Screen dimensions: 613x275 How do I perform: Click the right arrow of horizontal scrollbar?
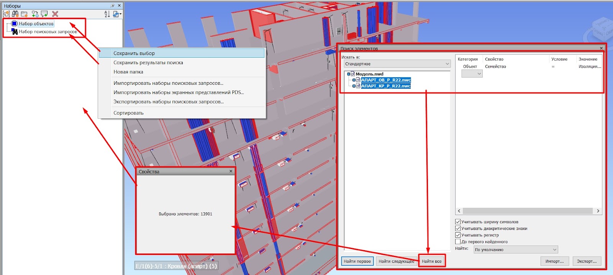pos(598,211)
